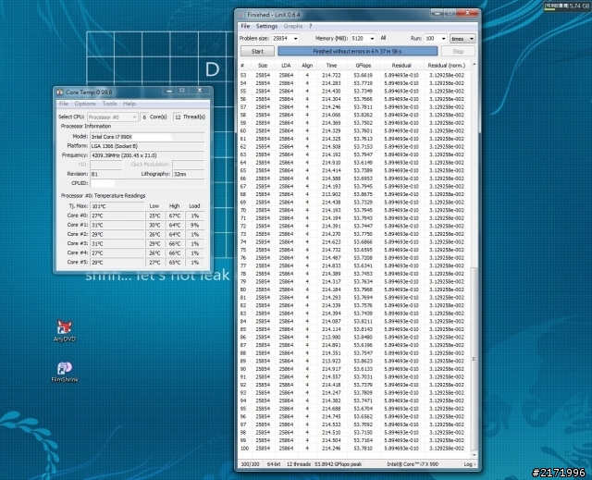Screen dimensions: 592x480
Task: Click the Log button in LinX status bar
Action: pyautogui.click(x=469, y=464)
